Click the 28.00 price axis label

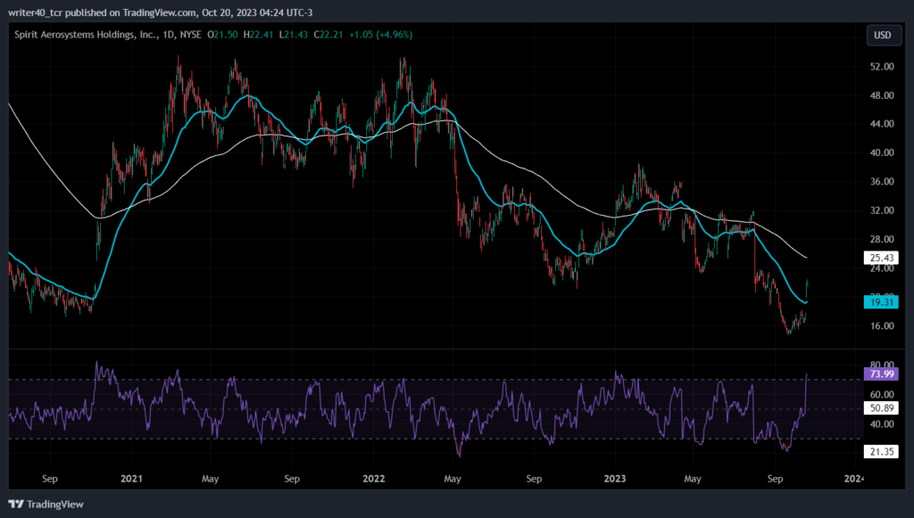point(882,239)
